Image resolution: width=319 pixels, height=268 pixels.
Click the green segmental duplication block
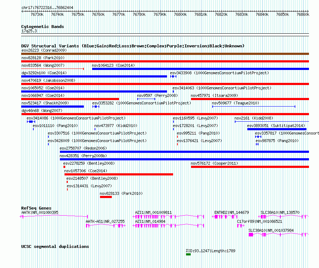(x=189, y=254)
